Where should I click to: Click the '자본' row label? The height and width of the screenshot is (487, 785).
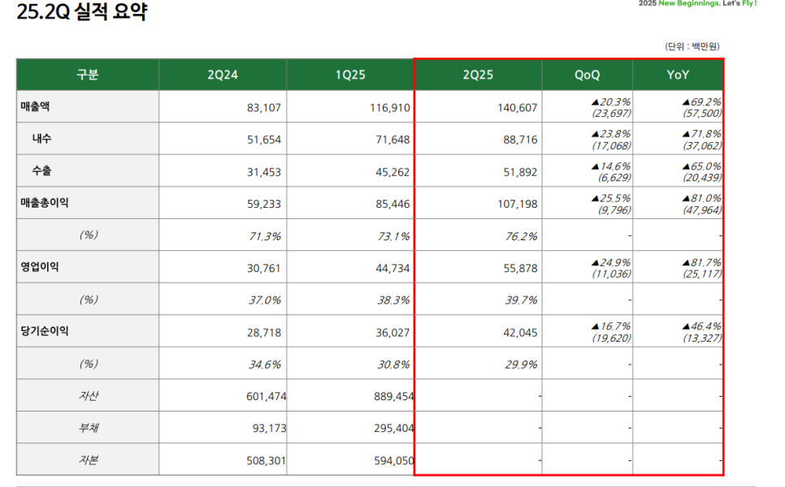point(88,459)
